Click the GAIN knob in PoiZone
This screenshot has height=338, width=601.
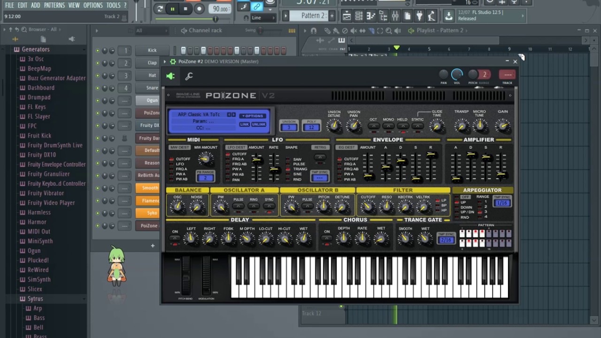tap(503, 125)
